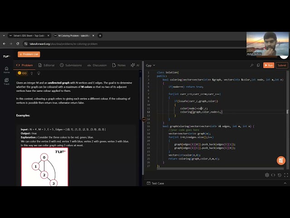Click the panel divider handle icon
This screenshot has width=290, height=218.
[144, 120]
